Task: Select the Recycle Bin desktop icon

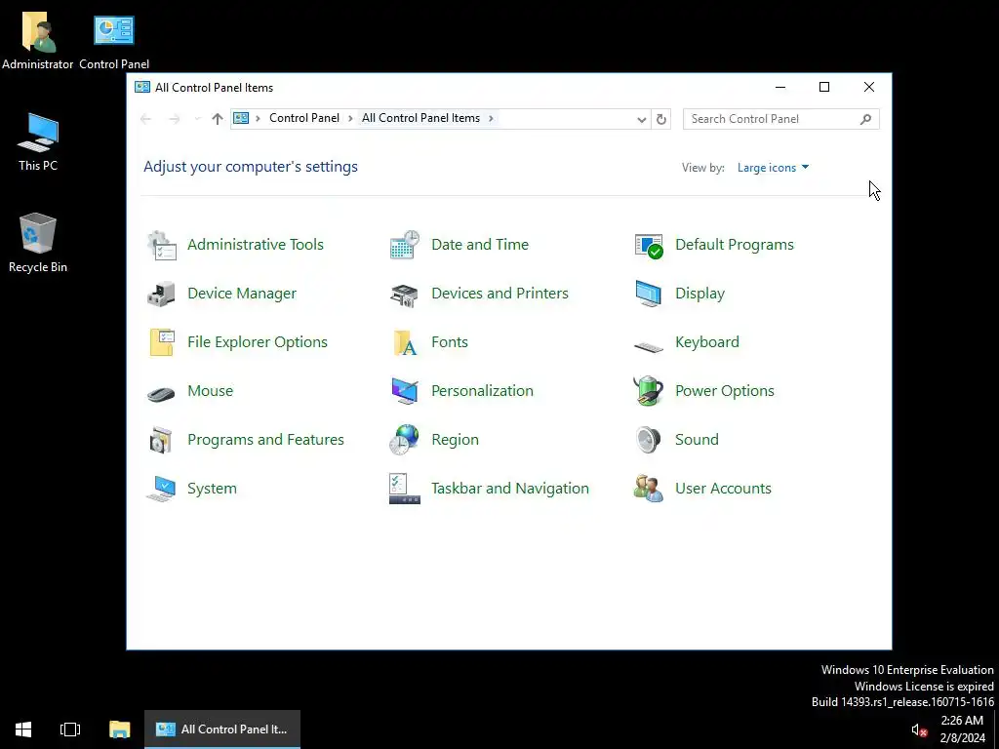Action: (x=38, y=243)
